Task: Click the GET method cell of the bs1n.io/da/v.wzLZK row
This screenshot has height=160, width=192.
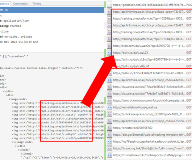Action: [189, 53]
